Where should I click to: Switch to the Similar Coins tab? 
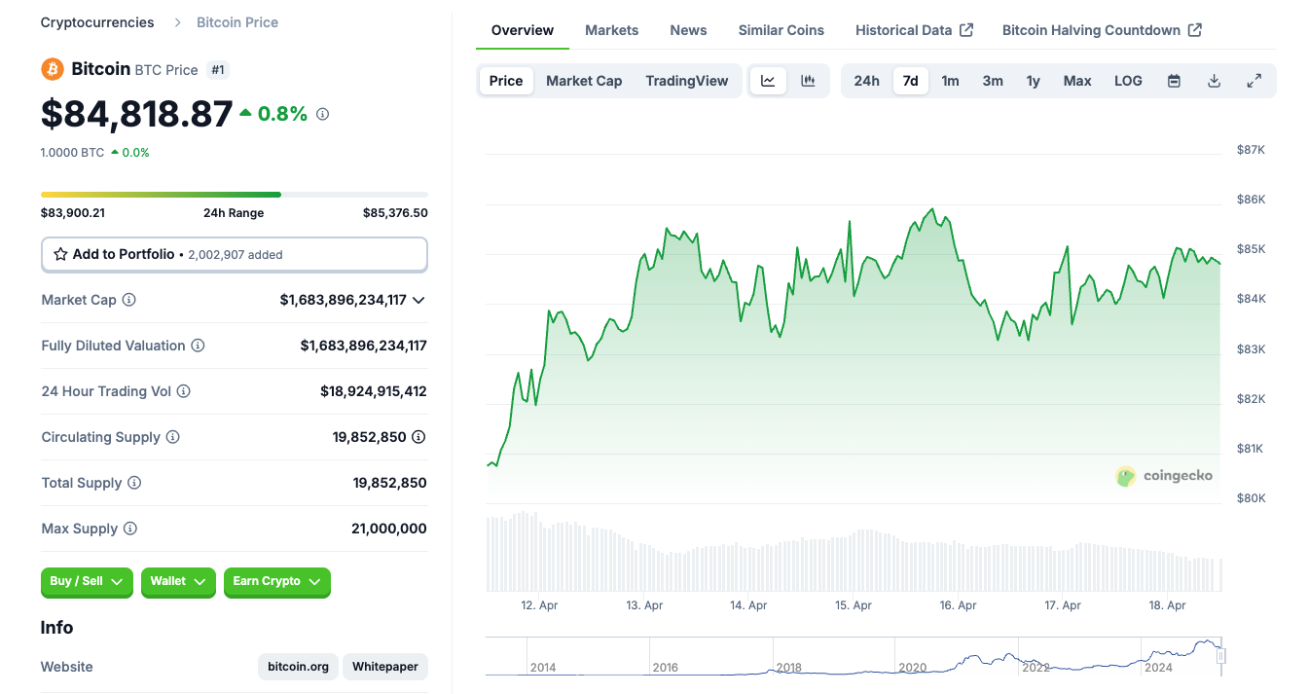tap(781, 30)
